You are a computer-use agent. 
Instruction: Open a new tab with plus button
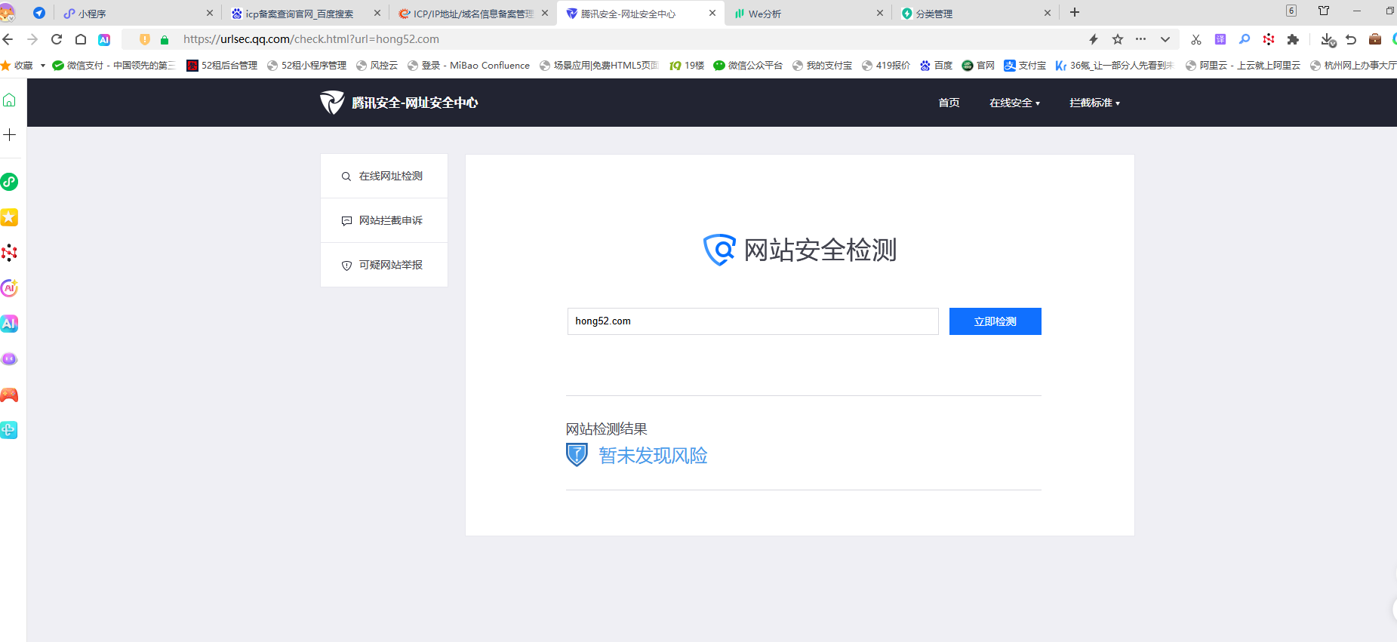pos(1075,13)
